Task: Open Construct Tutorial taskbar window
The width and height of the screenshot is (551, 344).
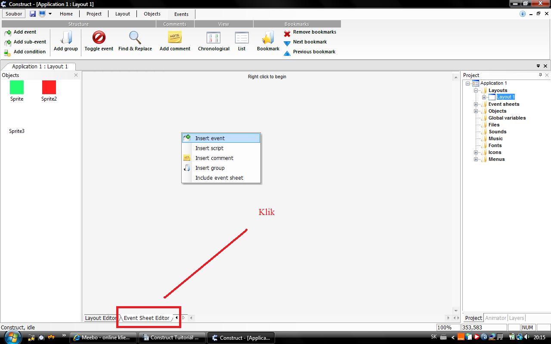Action: click(x=171, y=338)
